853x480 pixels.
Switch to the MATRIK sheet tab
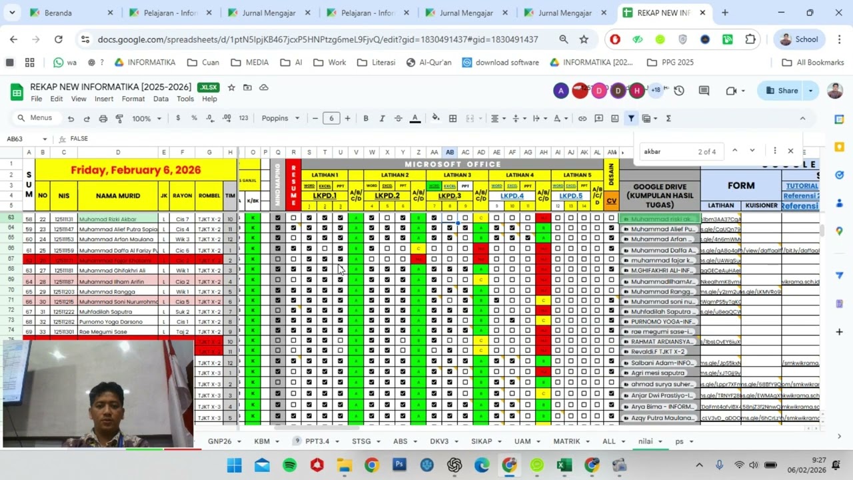pyautogui.click(x=566, y=441)
